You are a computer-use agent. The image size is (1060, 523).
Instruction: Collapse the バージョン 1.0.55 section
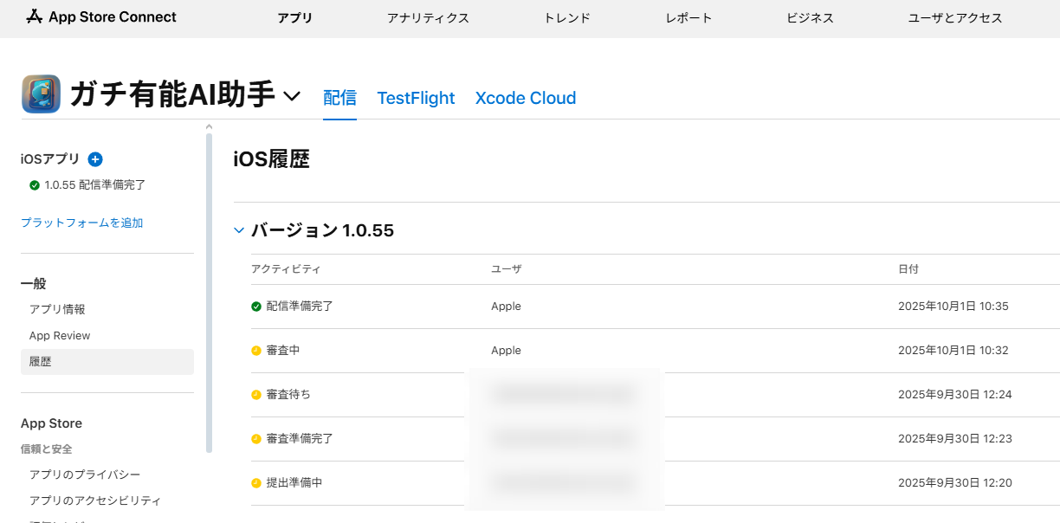pyautogui.click(x=240, y=230)
